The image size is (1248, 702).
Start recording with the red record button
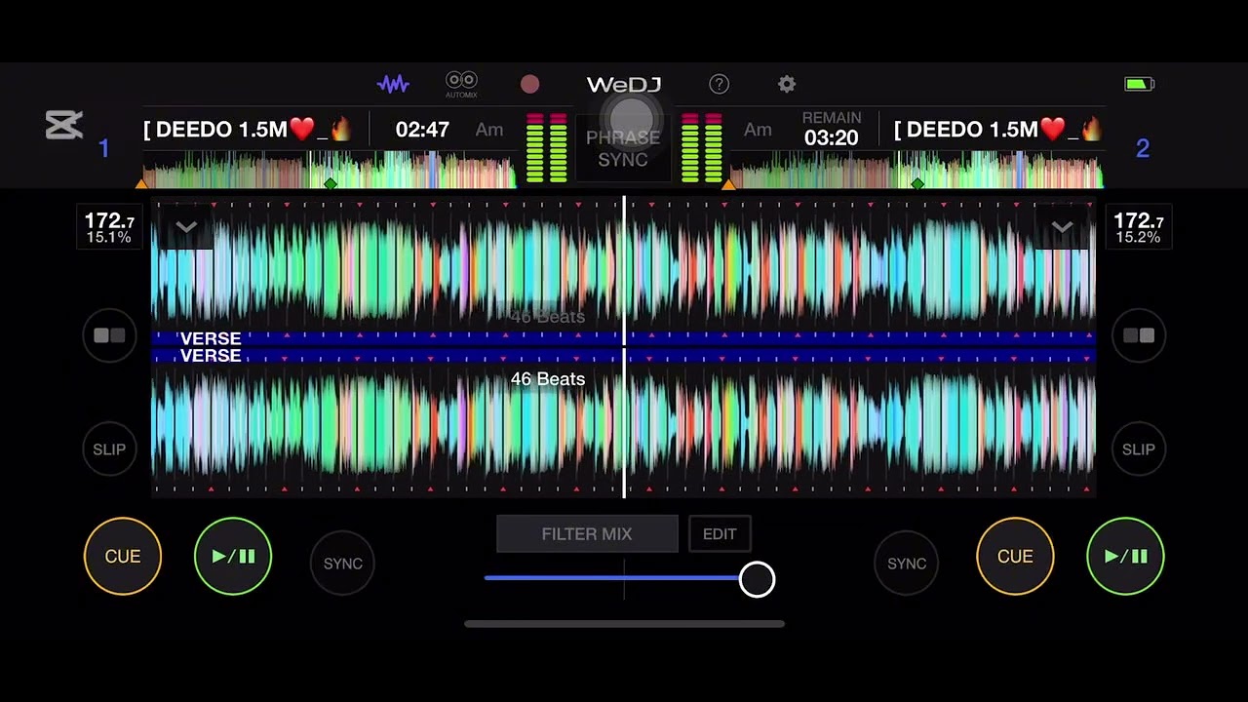pyautogui.click(x=529, y=84)
